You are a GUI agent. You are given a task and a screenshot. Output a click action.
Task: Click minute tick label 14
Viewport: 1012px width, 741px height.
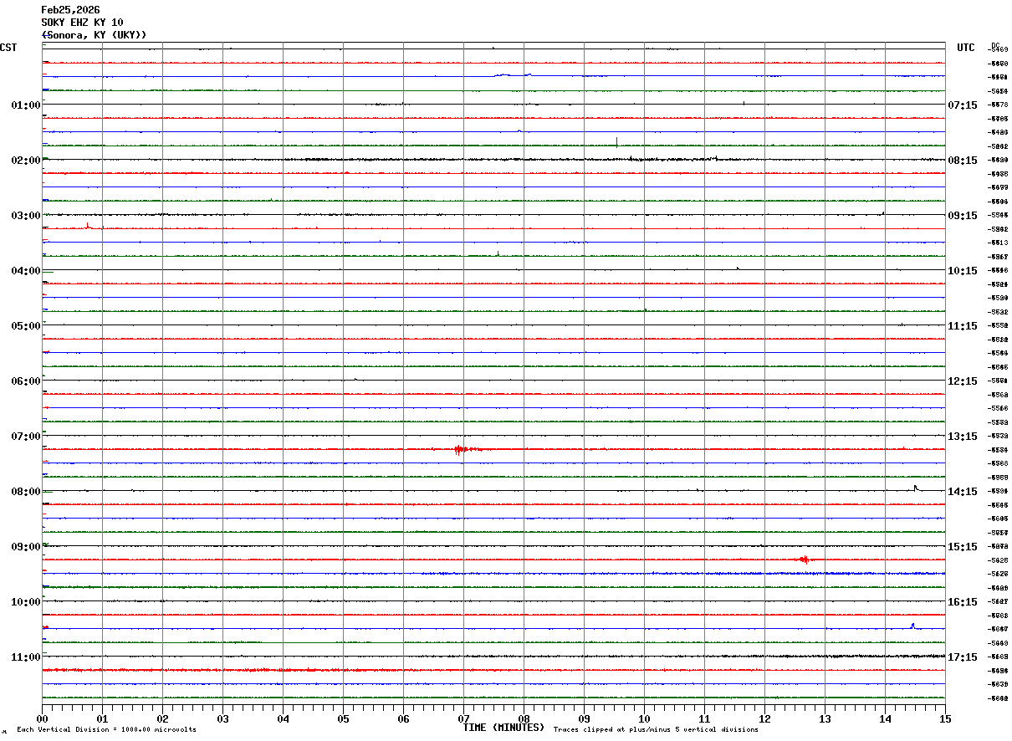click(885, 718)
